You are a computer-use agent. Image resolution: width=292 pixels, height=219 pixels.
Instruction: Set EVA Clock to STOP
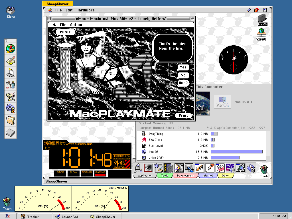click(x=60, y=173)
